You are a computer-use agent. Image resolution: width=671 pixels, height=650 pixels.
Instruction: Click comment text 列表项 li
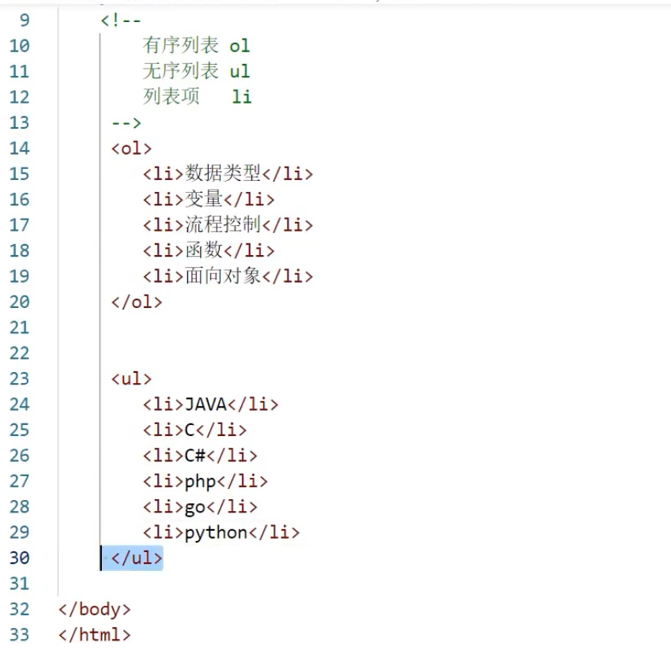[x=197, y=96]
